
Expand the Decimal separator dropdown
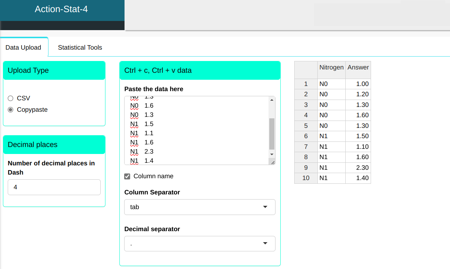pos(199,244)
